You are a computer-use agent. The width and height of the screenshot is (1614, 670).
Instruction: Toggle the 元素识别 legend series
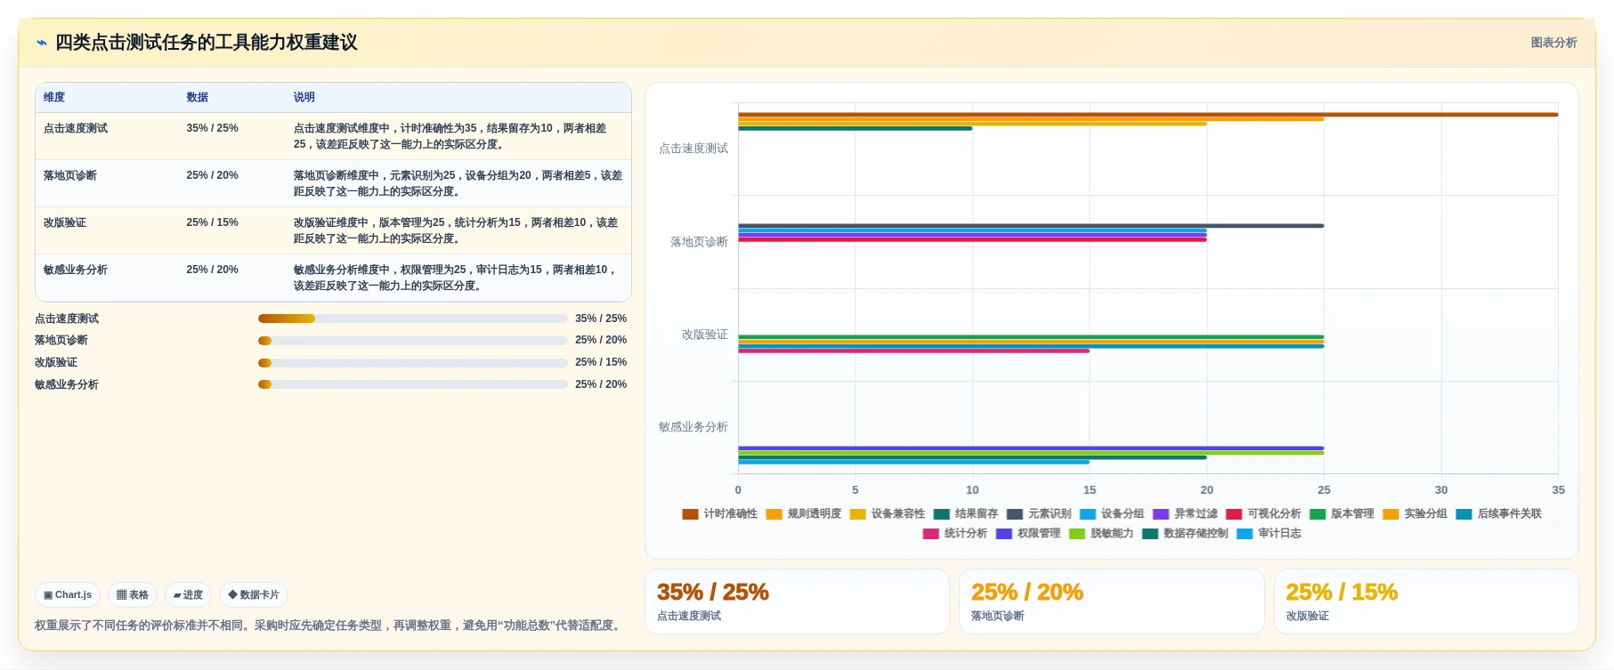(x=1038, y=513)
